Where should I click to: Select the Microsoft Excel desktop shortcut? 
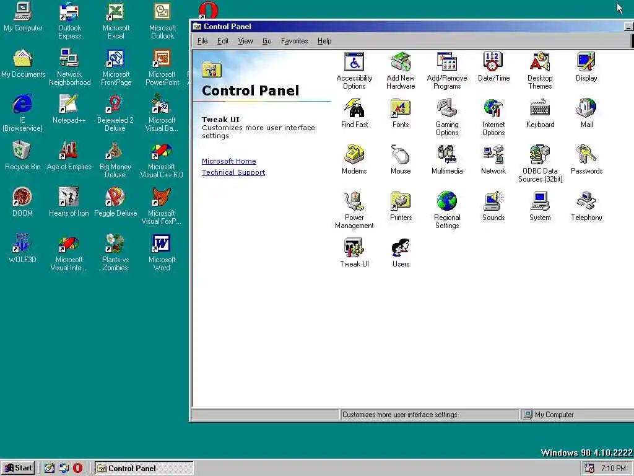click(x=116, y=20)
